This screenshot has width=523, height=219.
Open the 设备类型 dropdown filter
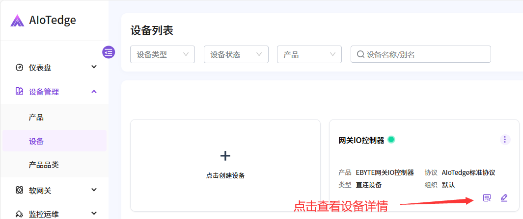click(162, 54)
